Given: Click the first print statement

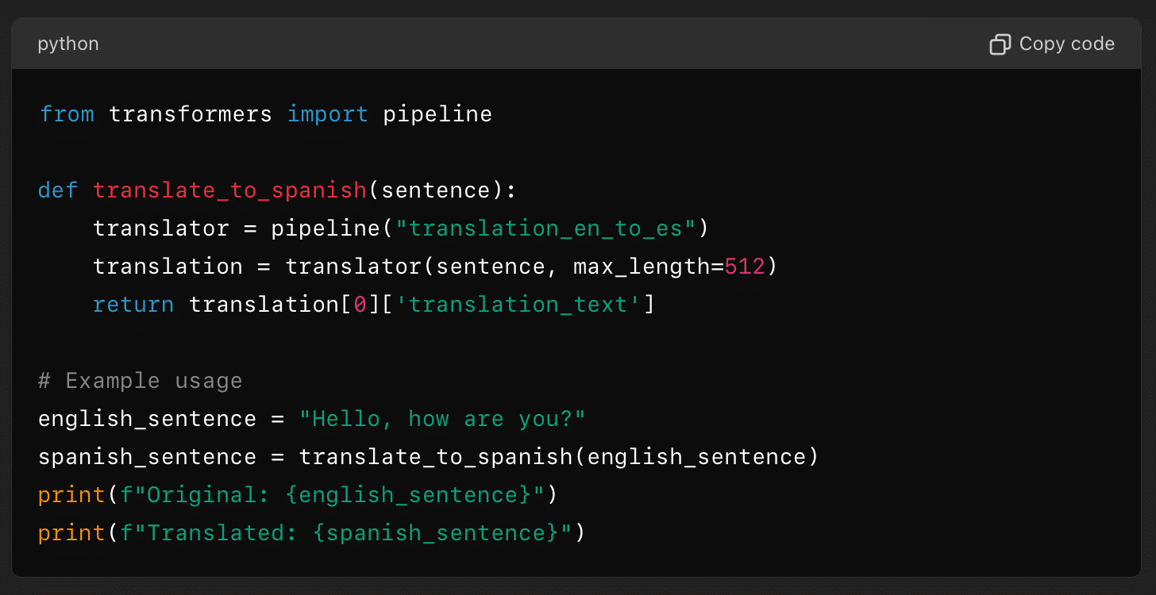Looking at the screenshot, I should pyautogui.click(x=71, y=494).
